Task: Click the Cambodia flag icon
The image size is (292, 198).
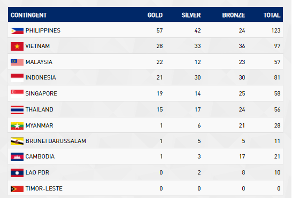Action: pyautogui.click(x=17, y=157)
